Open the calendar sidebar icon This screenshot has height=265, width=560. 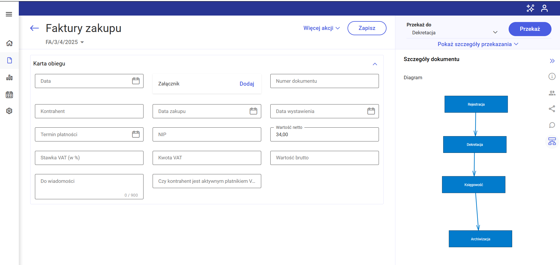(x=9, y=94)
